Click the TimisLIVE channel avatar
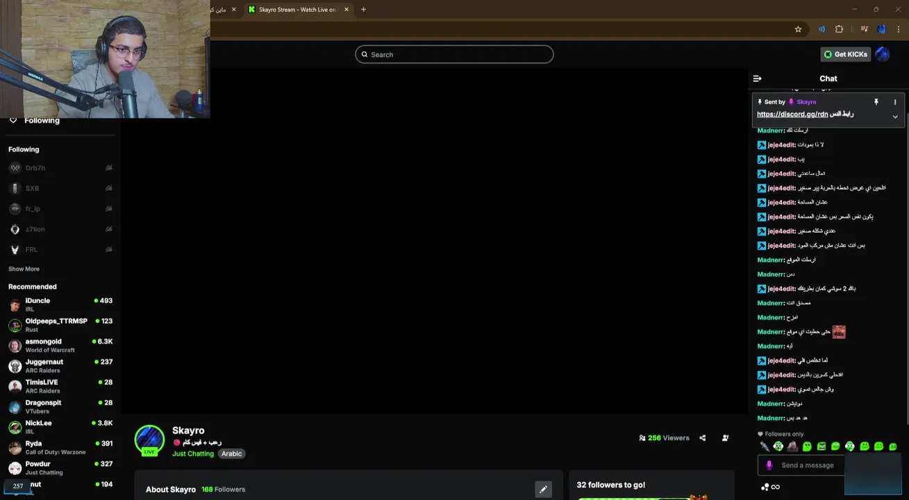The width and height of the screenshot is (909, 500). [15, 387]
